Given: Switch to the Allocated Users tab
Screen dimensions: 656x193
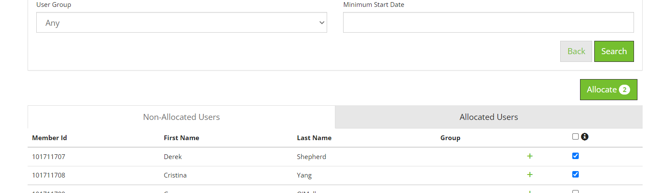Looking at the screenshot, I should (489, 117).
